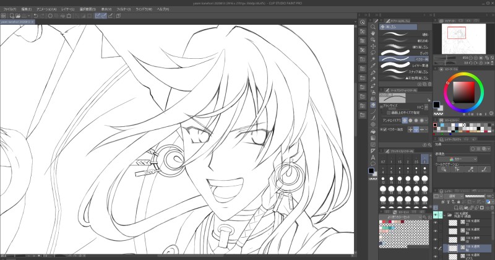This screenshot has width=495, height=260.
Task: Open the save icon dropdown arrow
Action: point(29,15)
